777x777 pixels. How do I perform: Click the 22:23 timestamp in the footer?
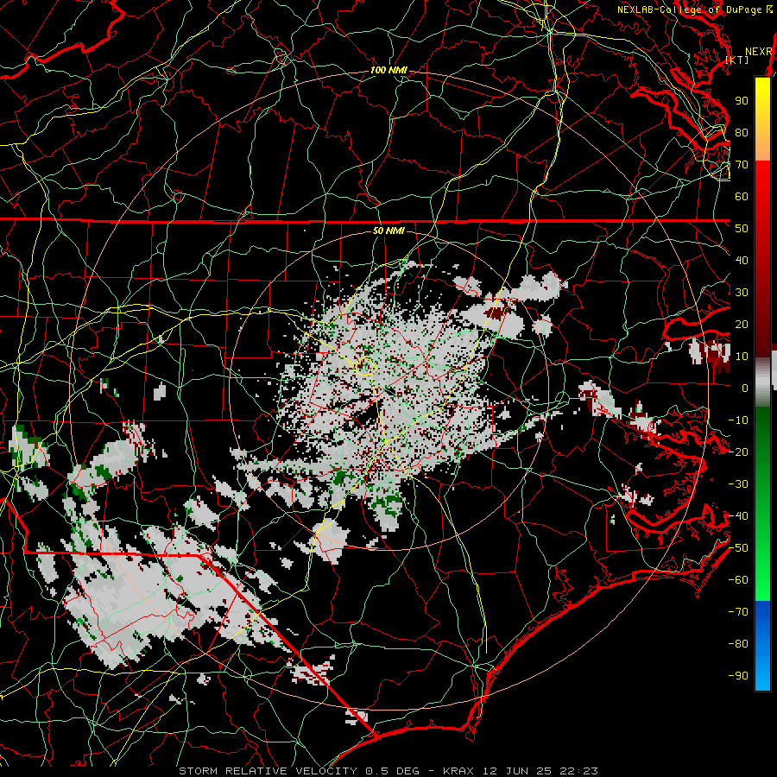click(x=578, y=771)
